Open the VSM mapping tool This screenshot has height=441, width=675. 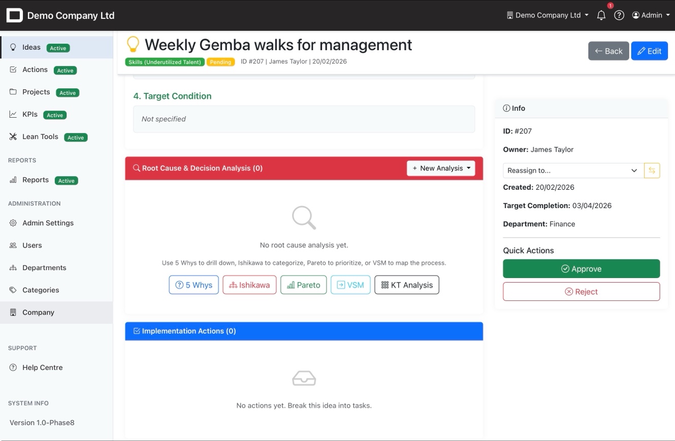350,285
